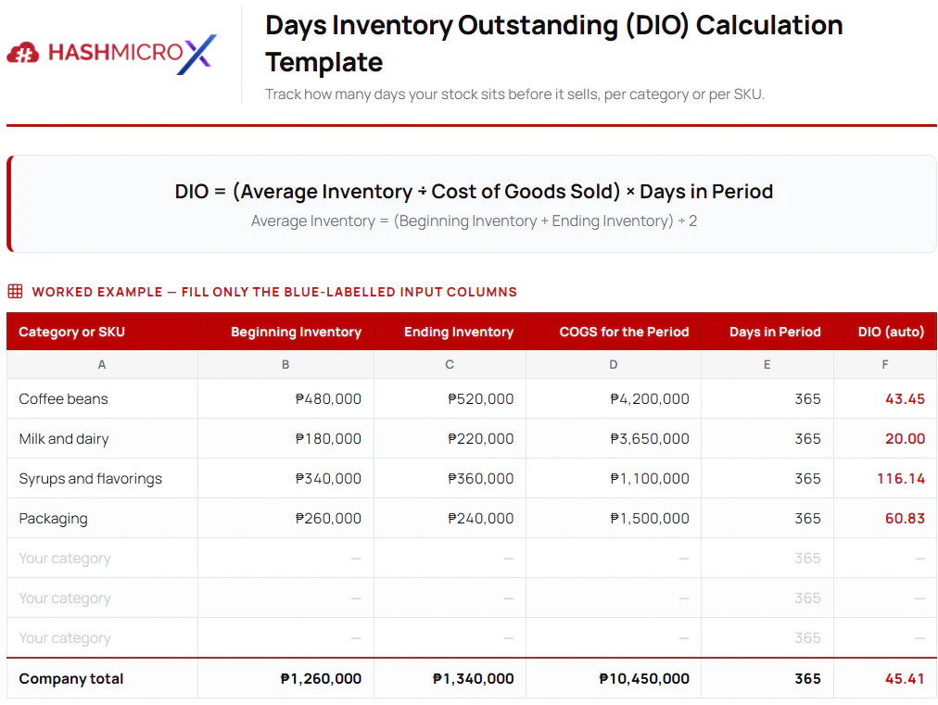Select Milk and dairy beginning inventory ₱180,000

point(328,439)
